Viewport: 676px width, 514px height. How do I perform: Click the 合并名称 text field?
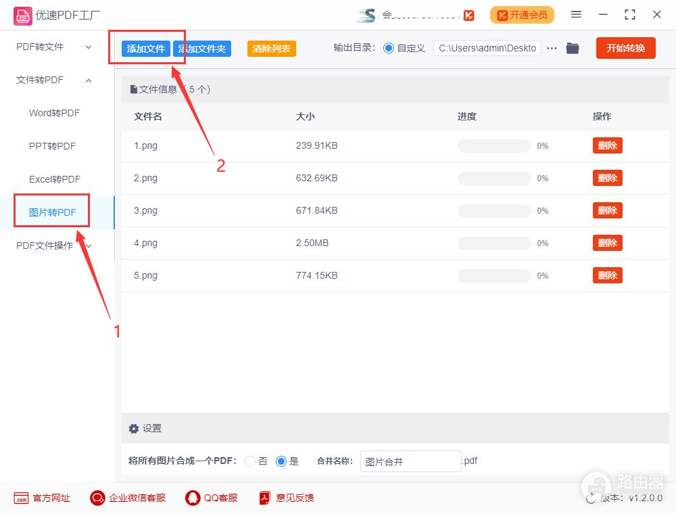click(410, 461)
